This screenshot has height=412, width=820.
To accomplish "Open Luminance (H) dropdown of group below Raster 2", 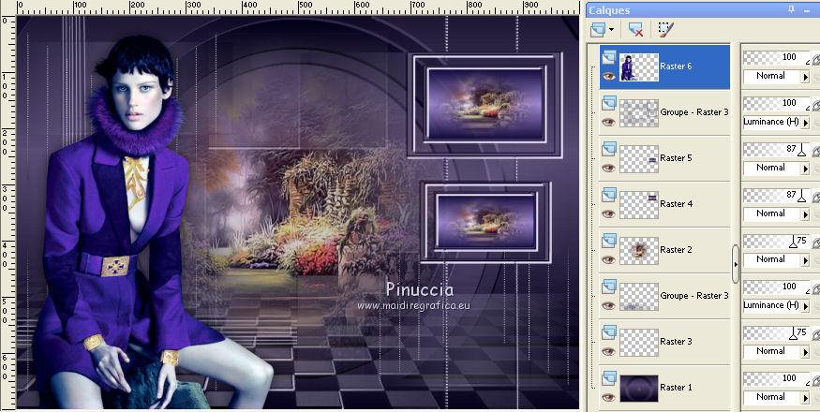I will point(805,306).
